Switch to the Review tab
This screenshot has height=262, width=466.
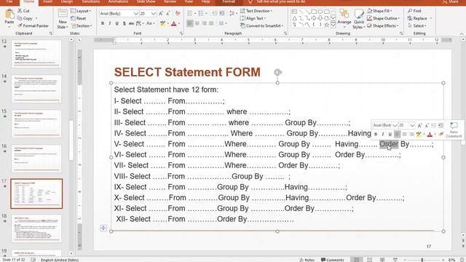point(170,1)
